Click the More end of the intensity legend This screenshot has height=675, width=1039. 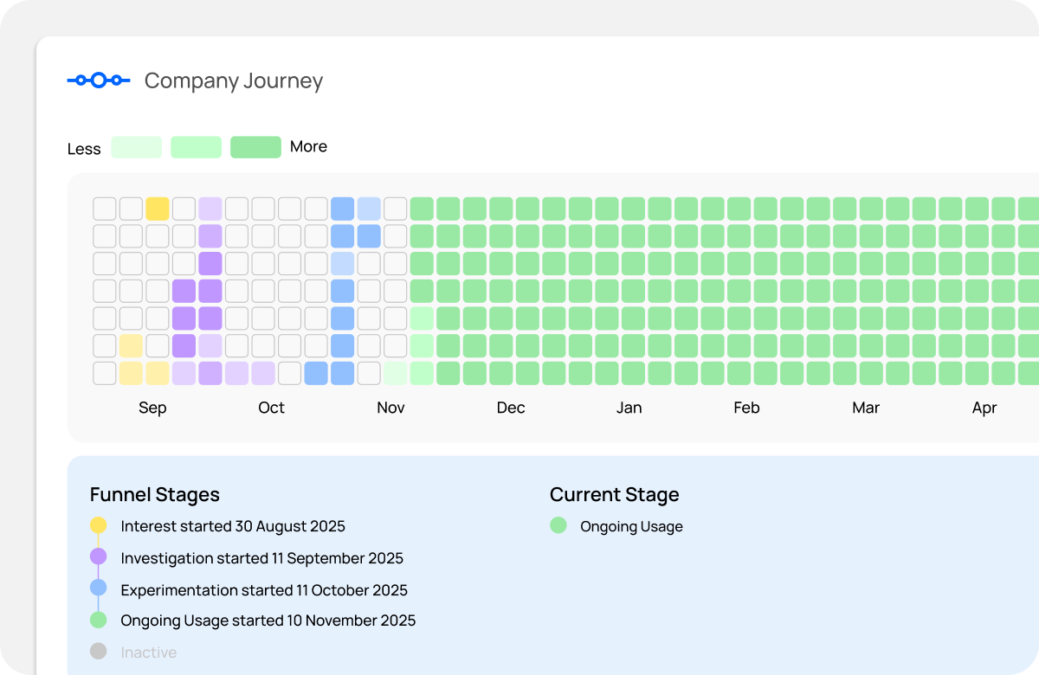(309, 146)
